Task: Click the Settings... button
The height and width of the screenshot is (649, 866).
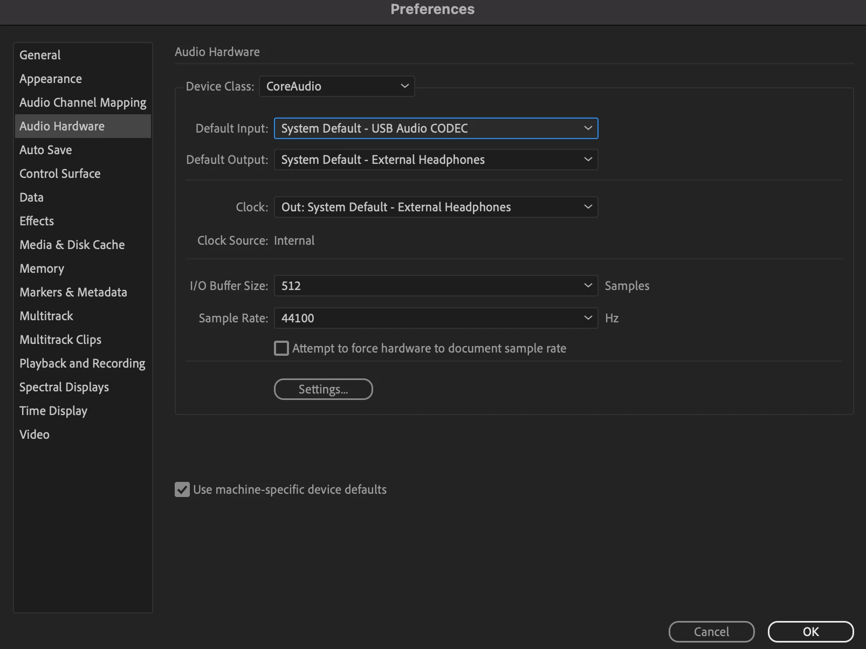Action: point(324,389)
